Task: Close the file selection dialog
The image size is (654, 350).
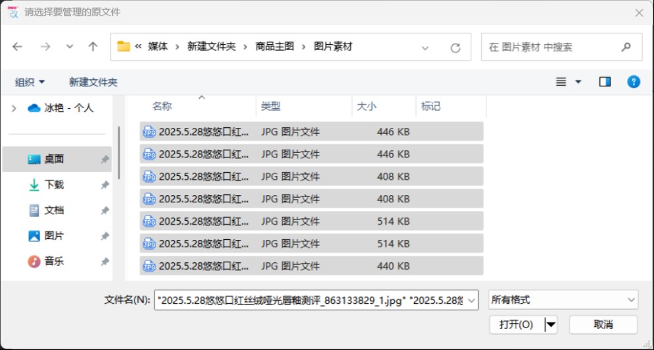Action: [639, 13]
